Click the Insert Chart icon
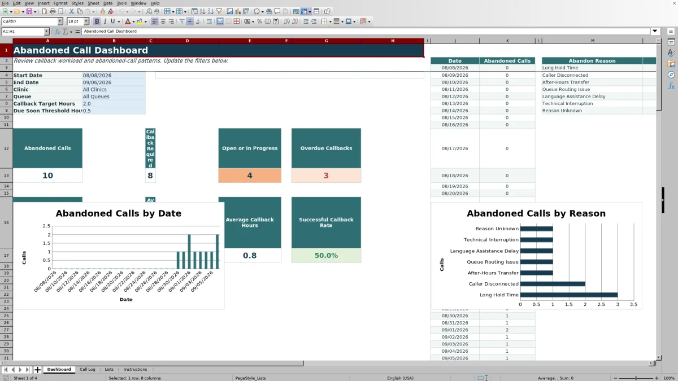The height and width of the screenshot is (381, 678). (237, 11)
